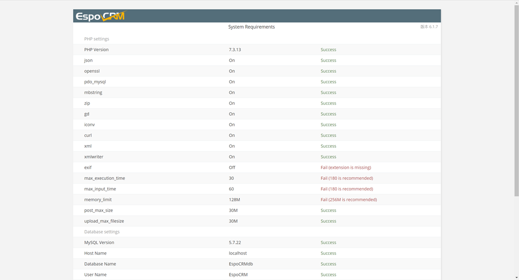Click the 30M value for upload_max_filesize
Screen dimensions: 519x280
click(x=233, y=221)
